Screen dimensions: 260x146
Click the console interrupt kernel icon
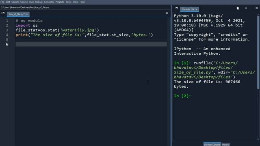tap(246, 8)
